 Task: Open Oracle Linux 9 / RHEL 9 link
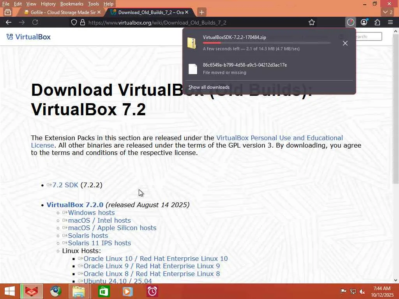(x=152, y=266)
